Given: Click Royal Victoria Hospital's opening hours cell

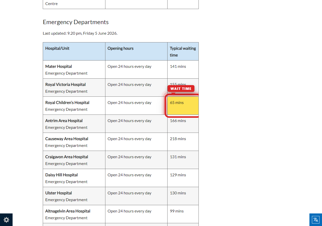Looking at the screenshot, I should (136, 87).
